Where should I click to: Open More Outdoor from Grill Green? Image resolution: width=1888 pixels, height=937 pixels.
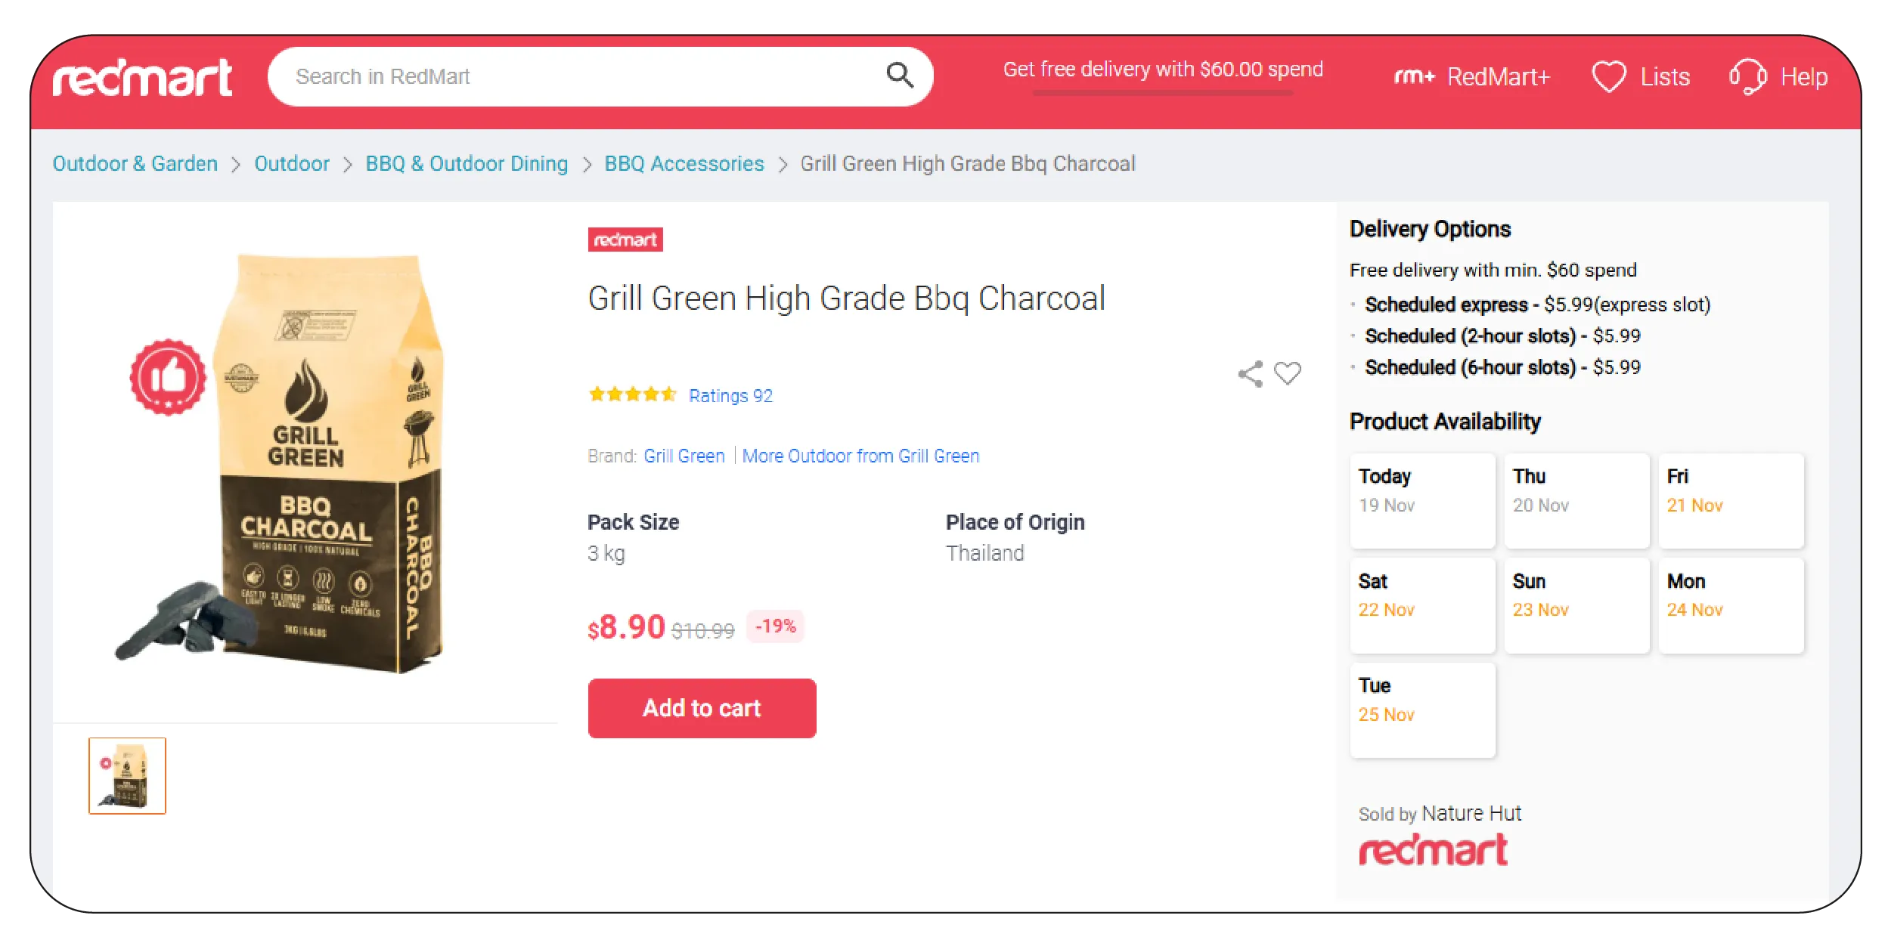[x=860, y=455]
